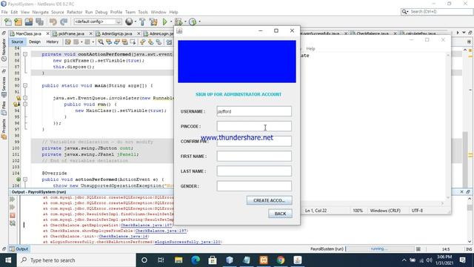Click the New Project toolbar icon
This screenshot has width=474, height=267.
pyautogui.click(x=18, y=22)
